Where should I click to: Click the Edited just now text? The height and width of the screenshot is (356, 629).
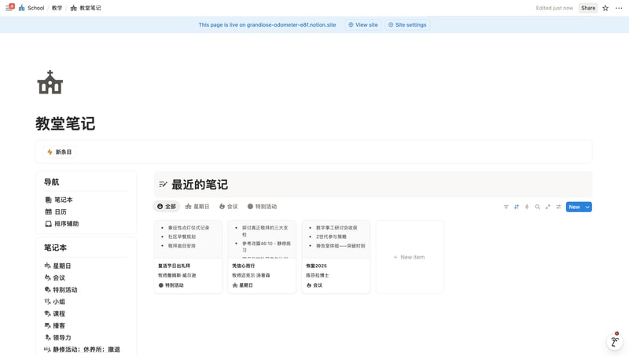(x=554, y=8)
